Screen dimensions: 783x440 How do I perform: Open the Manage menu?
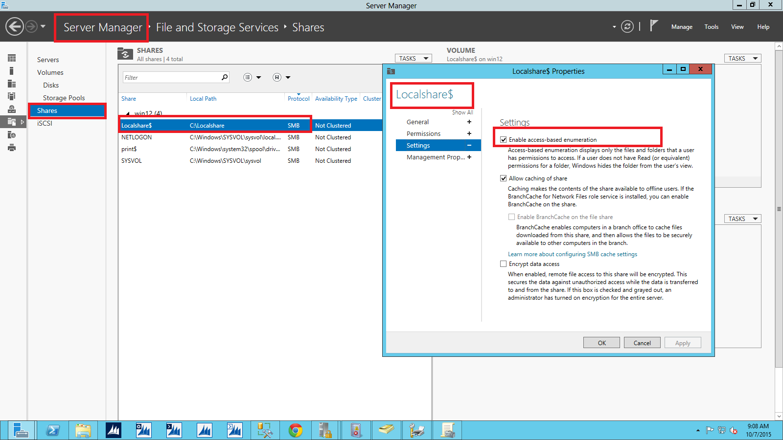[681, 27]
